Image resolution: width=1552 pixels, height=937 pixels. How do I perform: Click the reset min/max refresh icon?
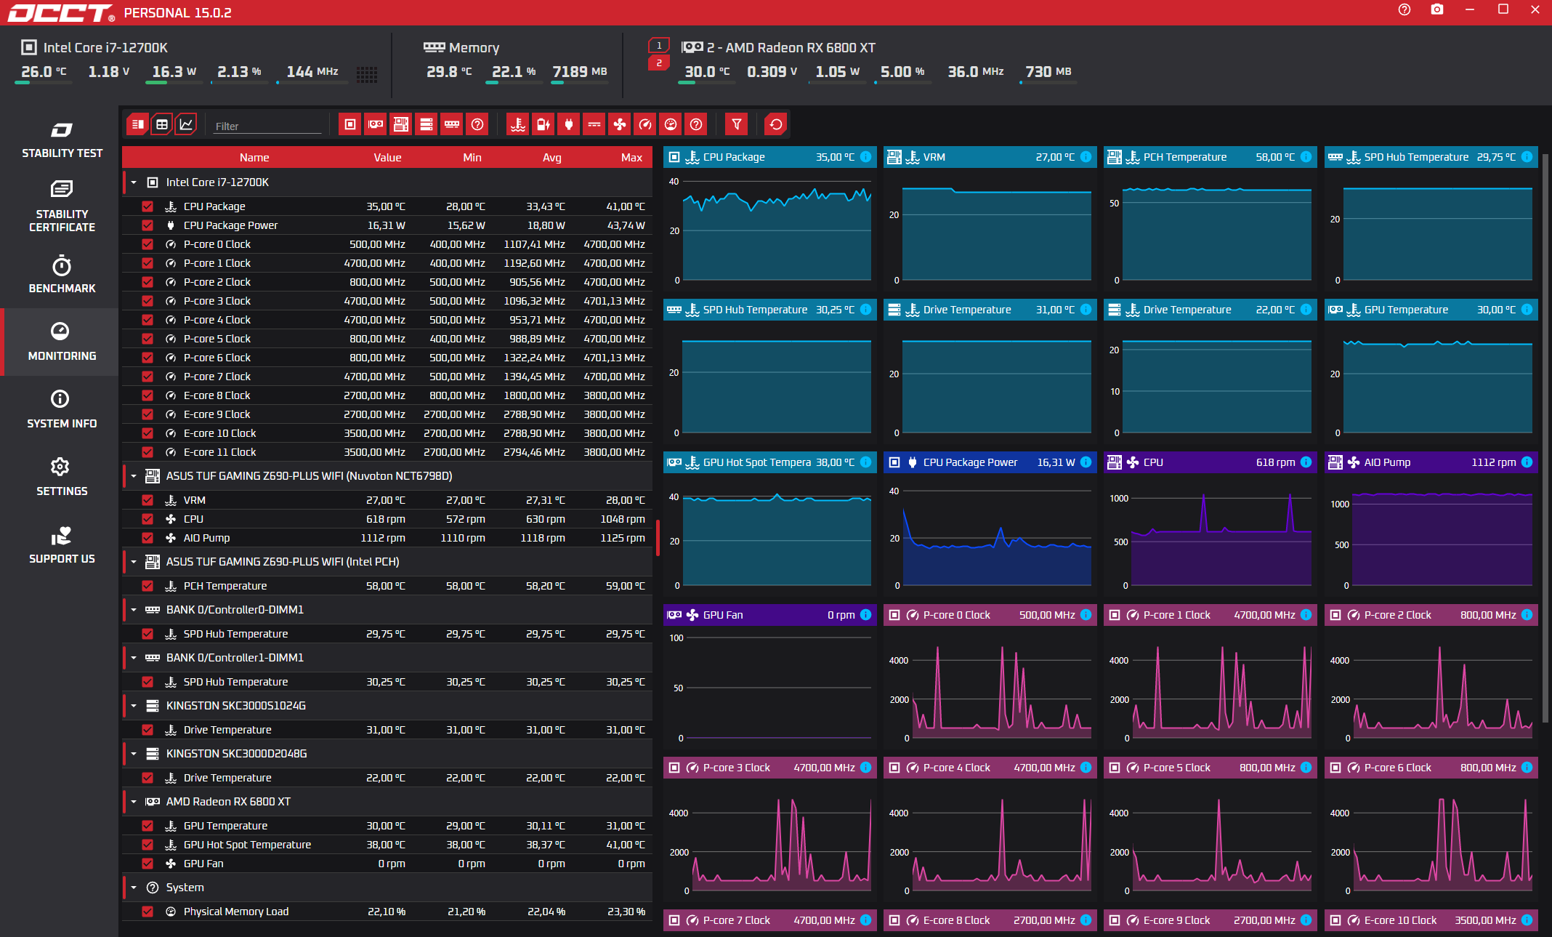tap(775, 124)
